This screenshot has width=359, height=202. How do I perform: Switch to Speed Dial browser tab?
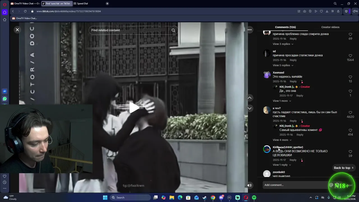coord(82,4)
